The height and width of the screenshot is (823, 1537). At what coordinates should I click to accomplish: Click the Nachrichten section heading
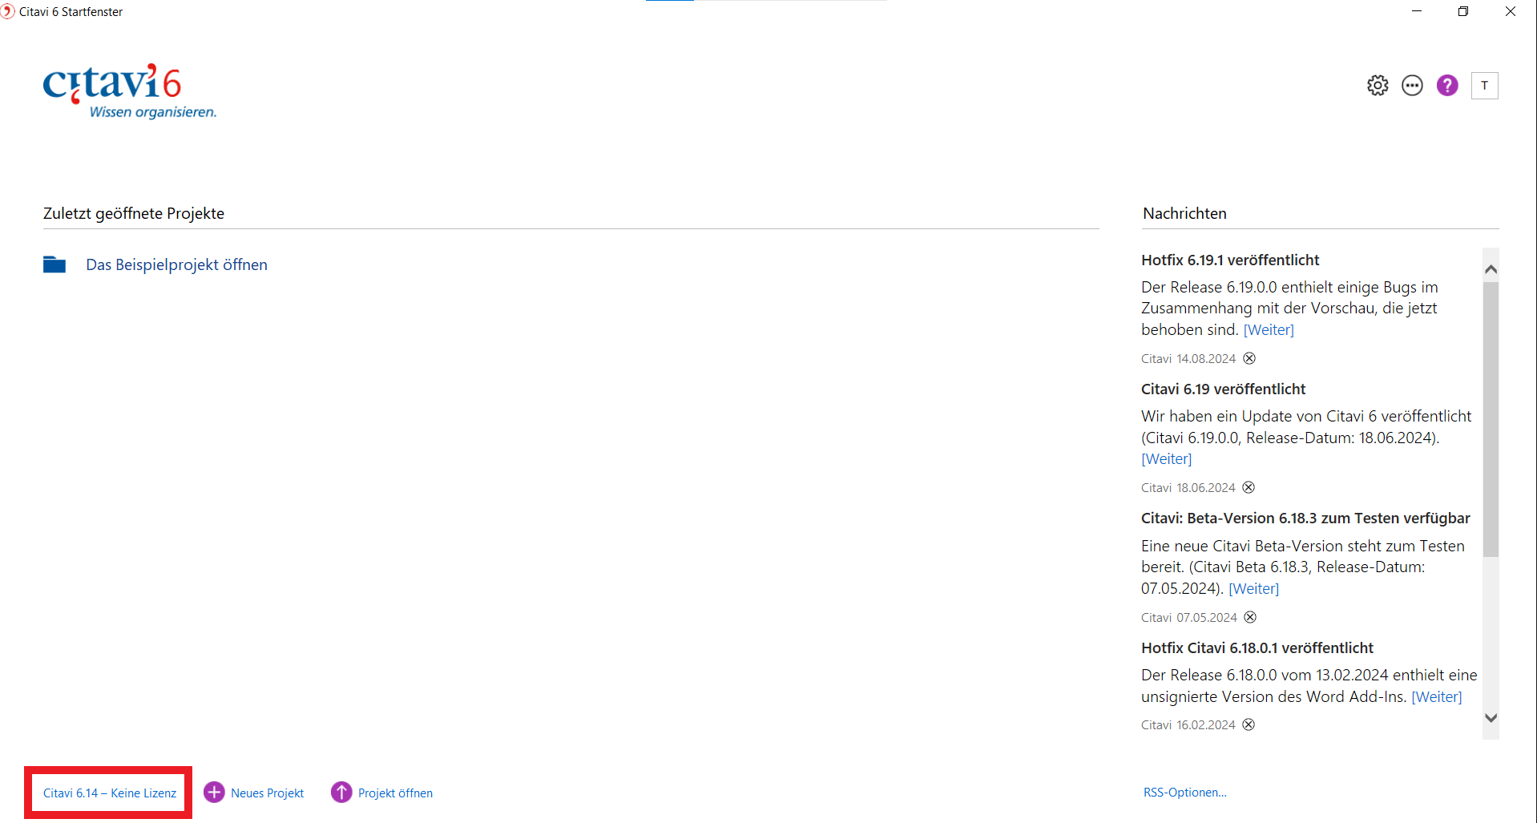(x=1184, y=213)
